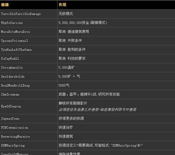Click the 武器，盔甲，盾牌升1级 description

tap(89, 94)
